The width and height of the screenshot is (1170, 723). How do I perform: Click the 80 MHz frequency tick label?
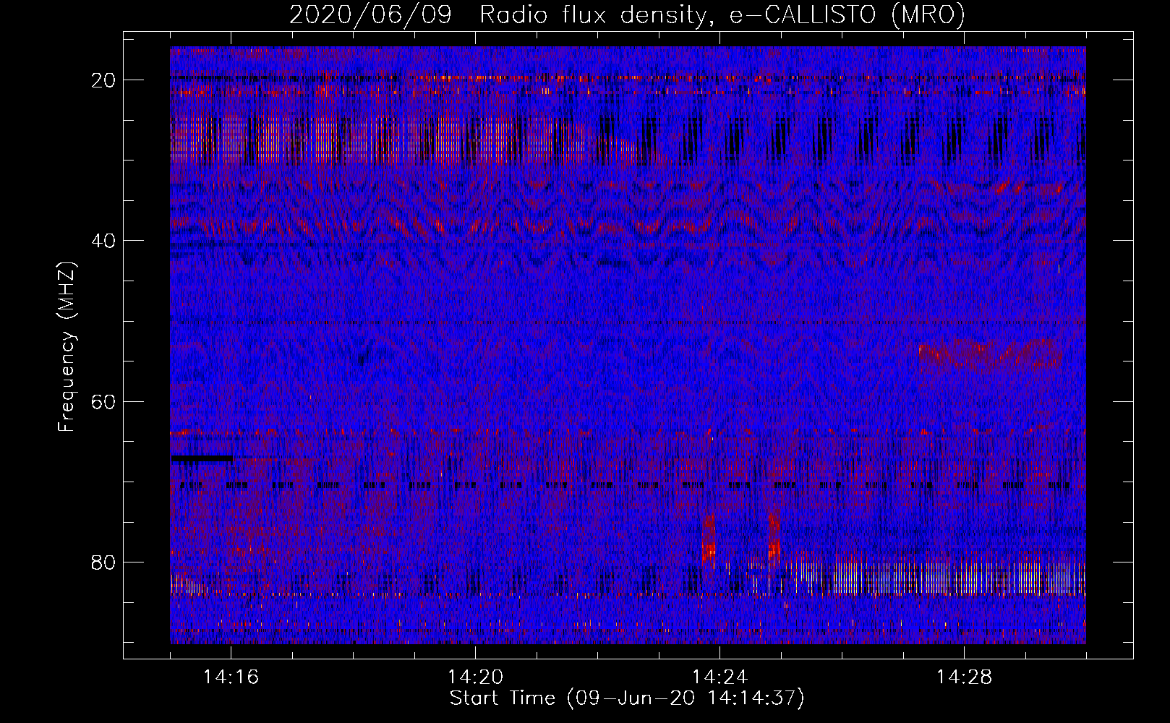click(x=103, y=562)
